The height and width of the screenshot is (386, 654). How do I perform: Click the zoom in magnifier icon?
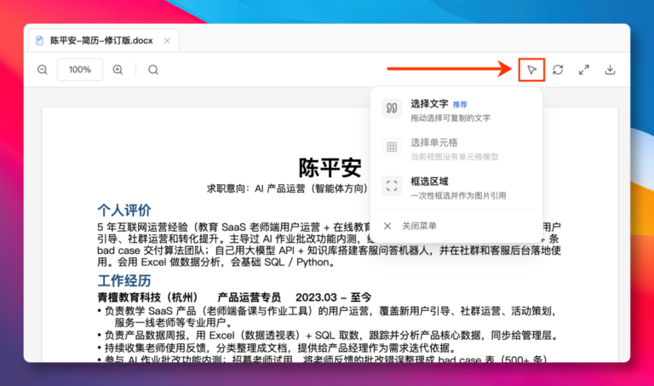tap(118, 70)
